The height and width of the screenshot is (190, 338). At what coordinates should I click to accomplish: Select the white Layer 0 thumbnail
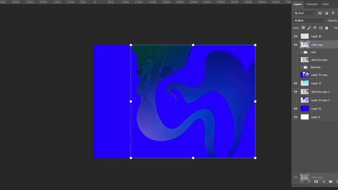tap(305, 117)
